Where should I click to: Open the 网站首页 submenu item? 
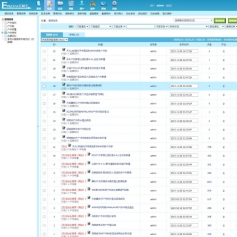(x=143, y=14)
